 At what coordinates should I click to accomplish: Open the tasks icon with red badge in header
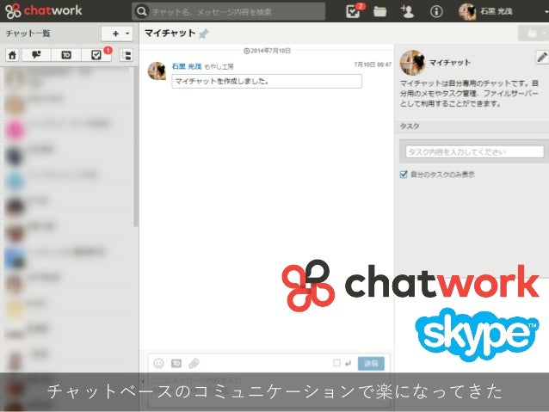[354, 11]
